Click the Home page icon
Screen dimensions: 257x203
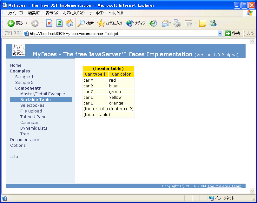click(x=69, y=23)
